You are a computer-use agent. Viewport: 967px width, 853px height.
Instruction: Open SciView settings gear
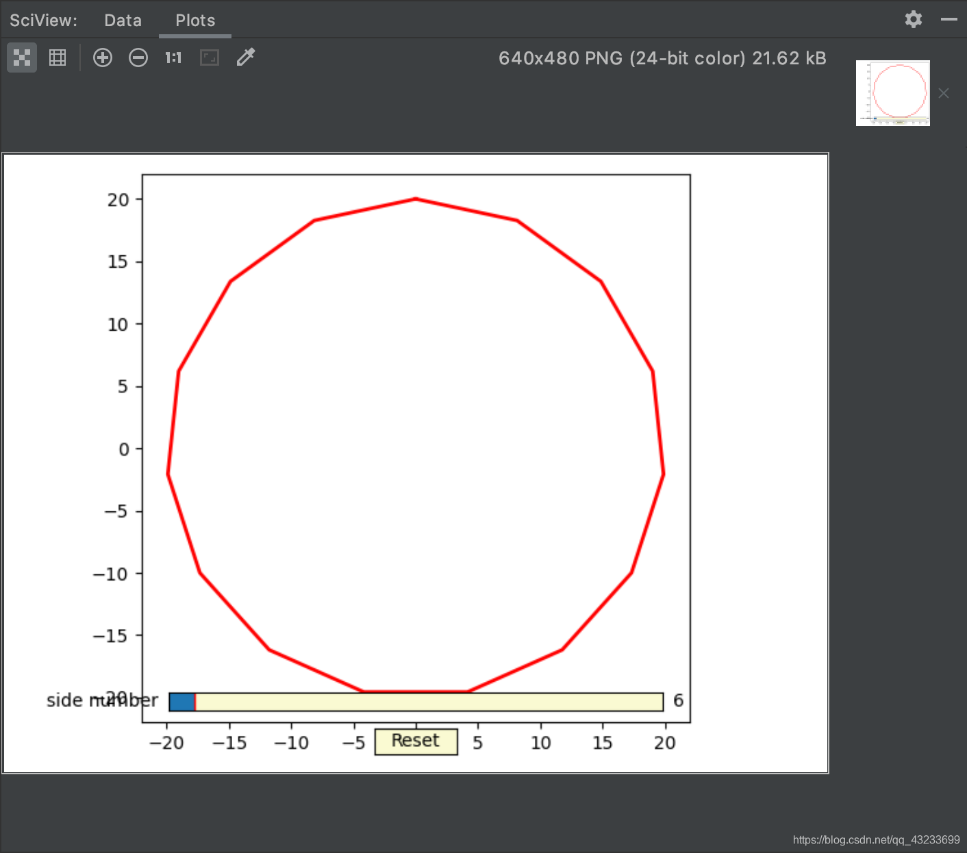point(914,19)
